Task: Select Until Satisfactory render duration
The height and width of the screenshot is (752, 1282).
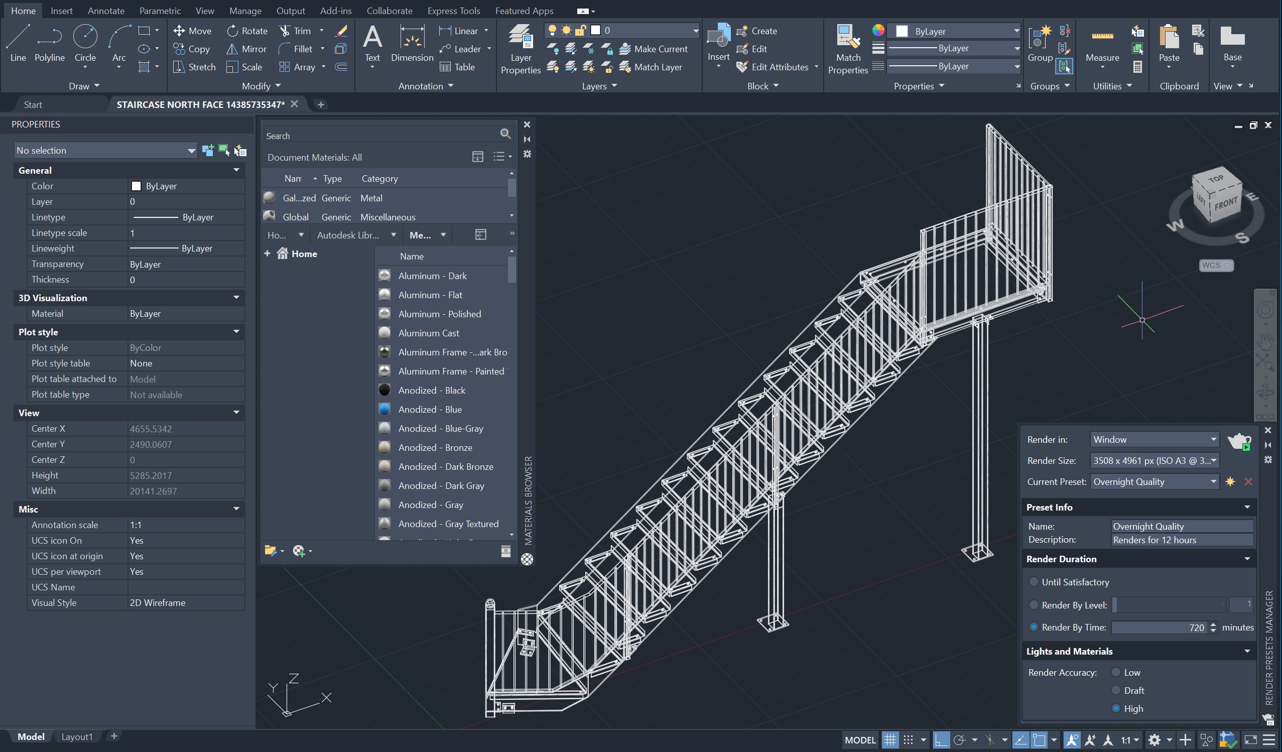Action: [x=1034, y=581]
